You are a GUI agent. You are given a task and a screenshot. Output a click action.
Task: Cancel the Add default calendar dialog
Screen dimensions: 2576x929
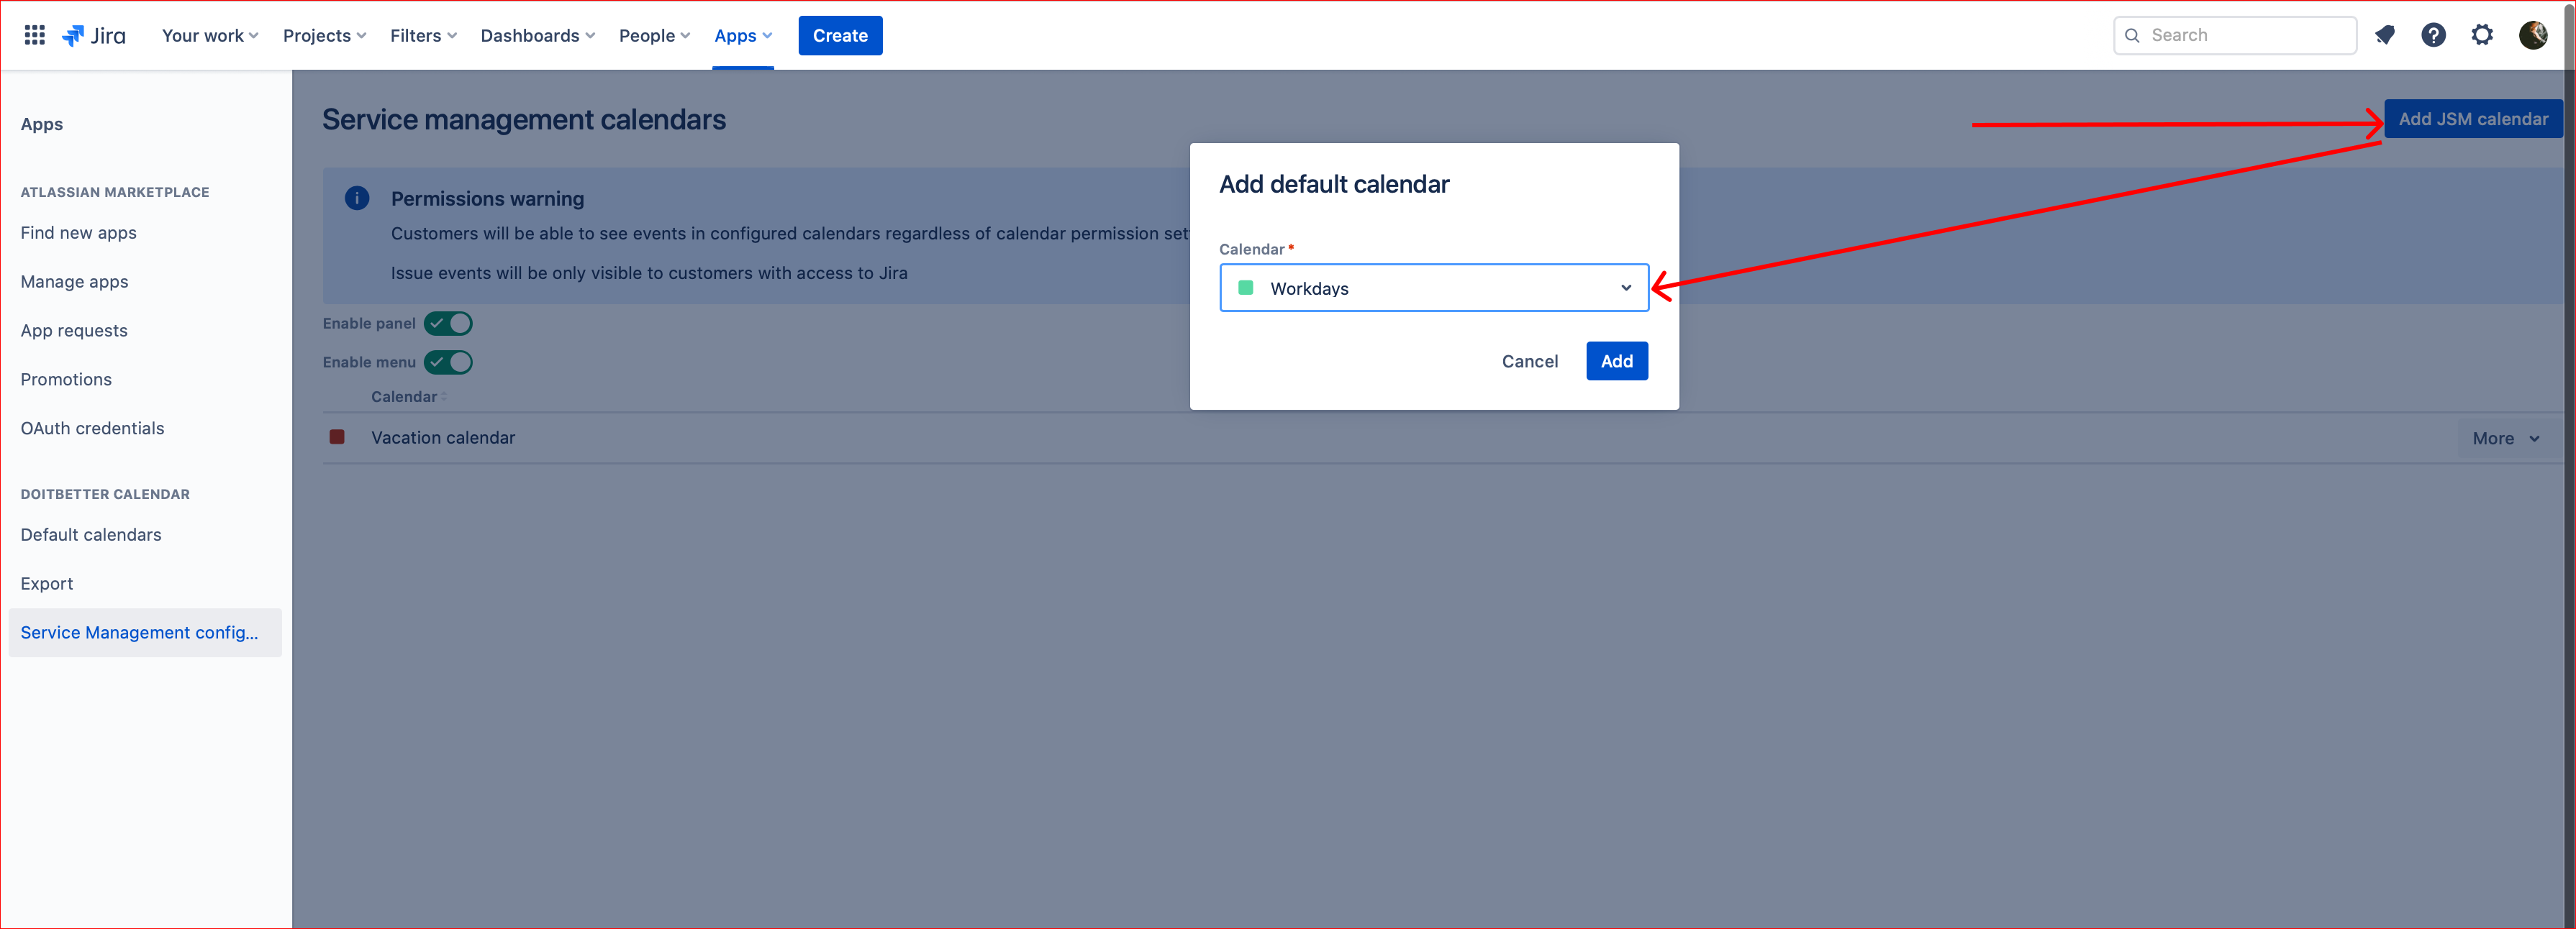(x=1529, y=361)
